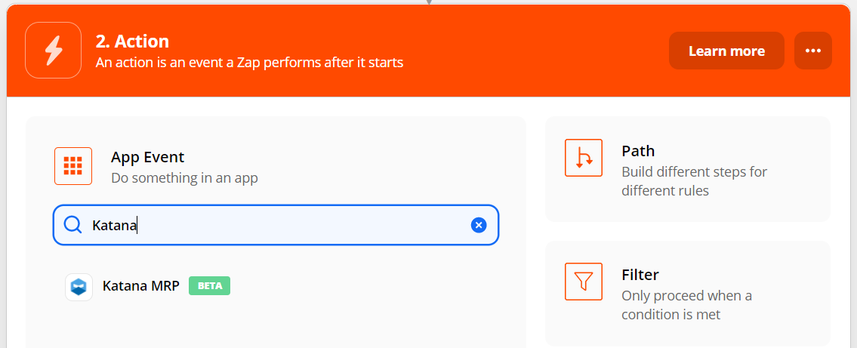
Task: Click the green BETA badge
Action: tap(209, 285)
